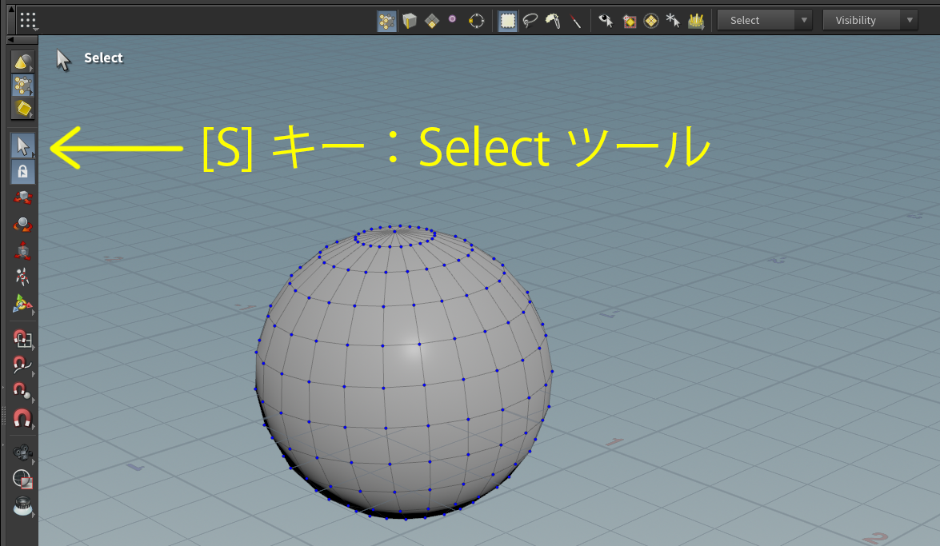
Task: Open the View camera tool icon
Action: tap(22, 452)
